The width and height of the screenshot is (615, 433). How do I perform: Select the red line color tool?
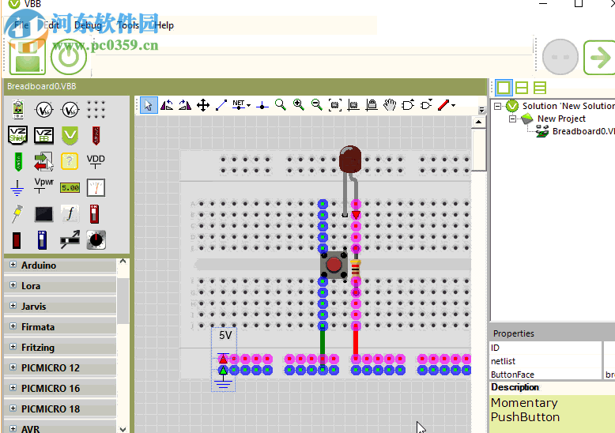443,105
